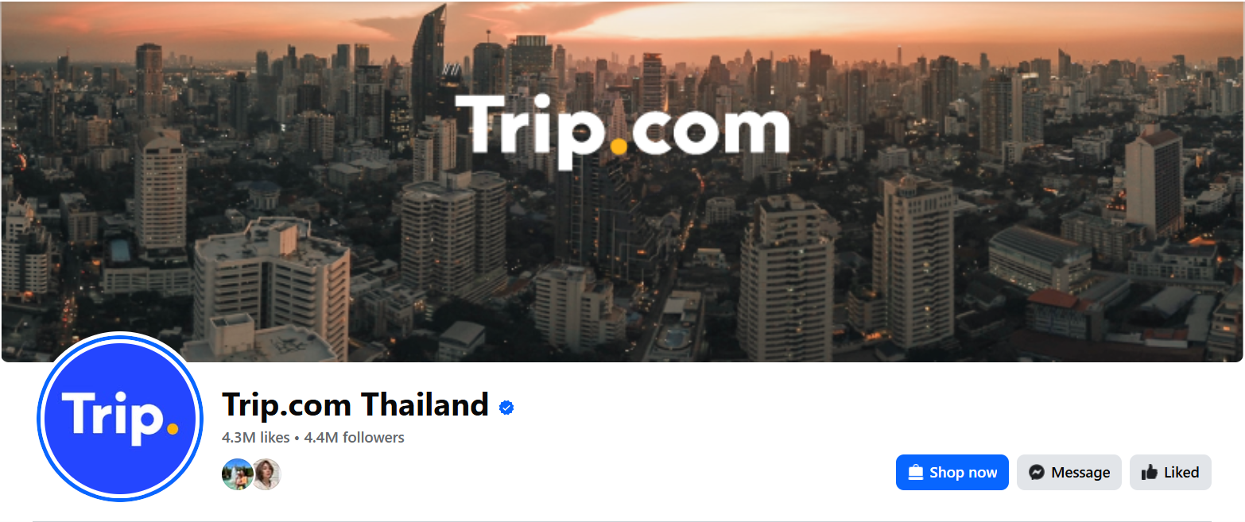Screen dimensions: 1245x522
Task: Toggle the Liked button to unlike the page
Action: pos(1170,472)
